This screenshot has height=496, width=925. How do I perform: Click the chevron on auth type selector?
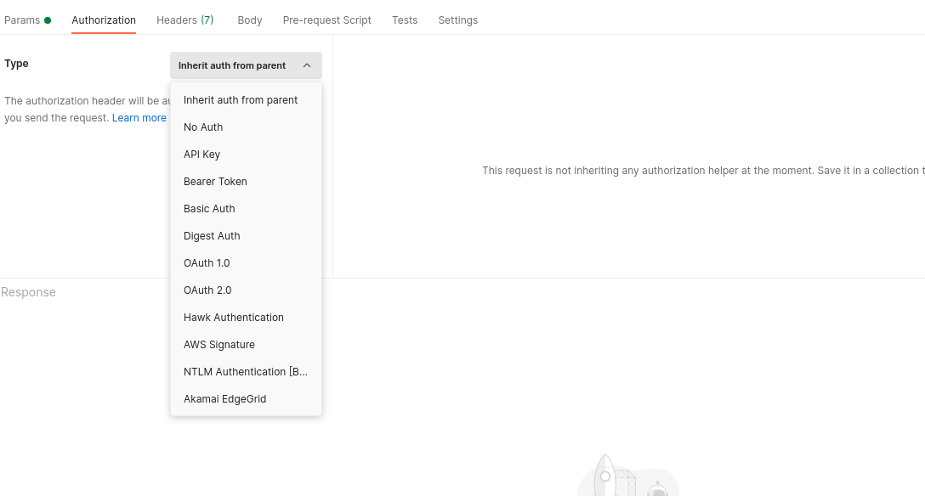click(307, 65)
